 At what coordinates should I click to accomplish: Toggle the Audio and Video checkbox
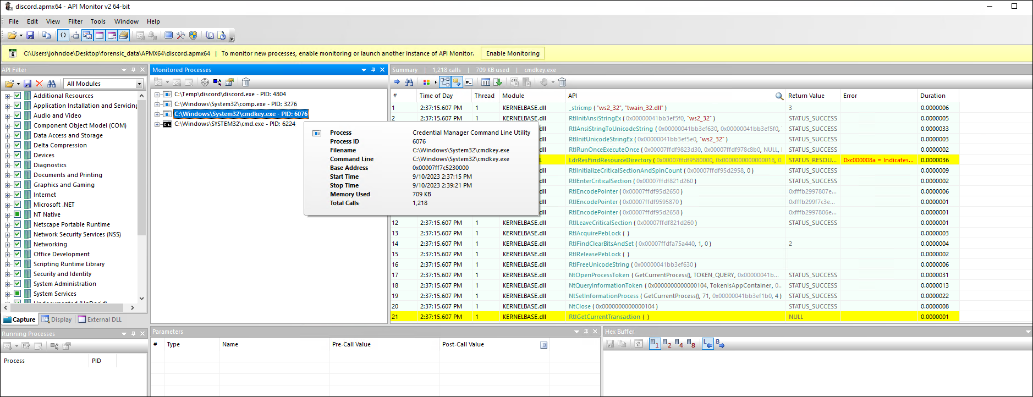[18, 115]
